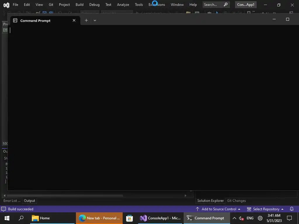The width and height of the screenshot is (299, 224).
Task: Click the Output scrollbar left arrow
Action: tap(5, 196)
